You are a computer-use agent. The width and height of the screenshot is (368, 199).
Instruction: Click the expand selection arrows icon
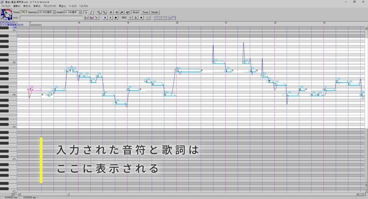[127, 12]
